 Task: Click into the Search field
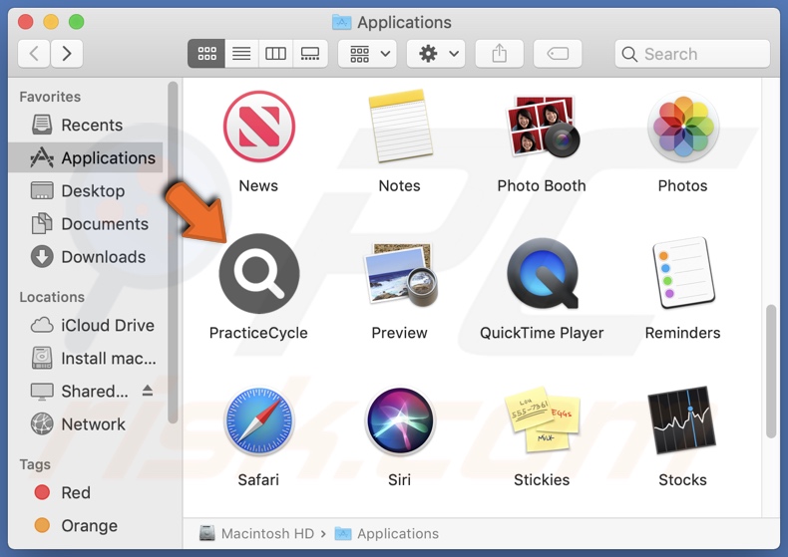[692, 54]
